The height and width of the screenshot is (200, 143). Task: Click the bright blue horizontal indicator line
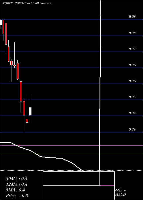pos(71,154)
